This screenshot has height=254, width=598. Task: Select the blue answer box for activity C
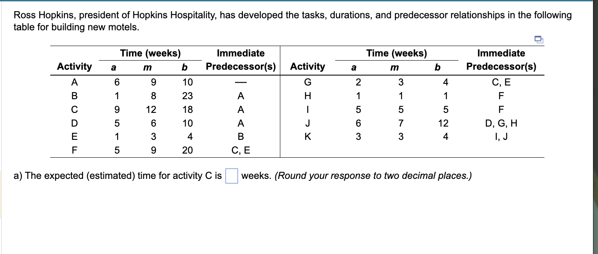[x=231, y=176]
